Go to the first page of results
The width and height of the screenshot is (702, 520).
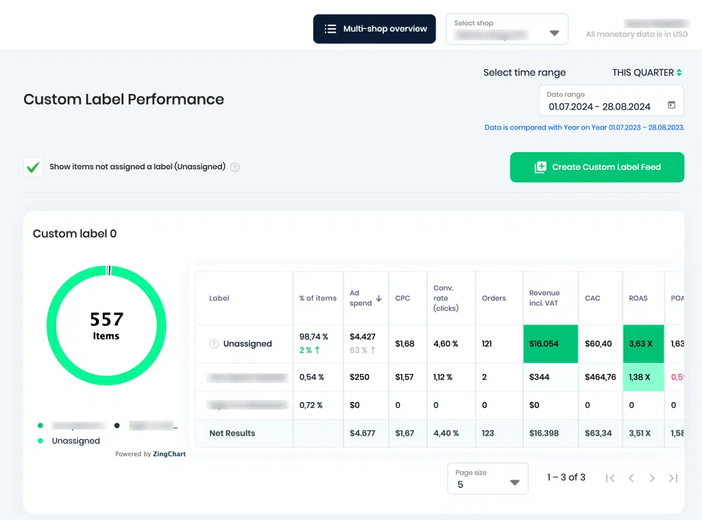[609, 478]
